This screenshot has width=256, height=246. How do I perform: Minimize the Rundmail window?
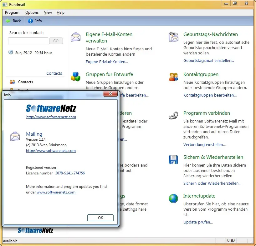coord(226,3)
